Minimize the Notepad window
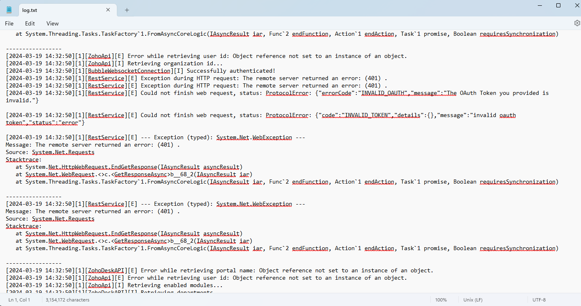The image size is (581, 306). pyautogui.click(x=539, y=5)
